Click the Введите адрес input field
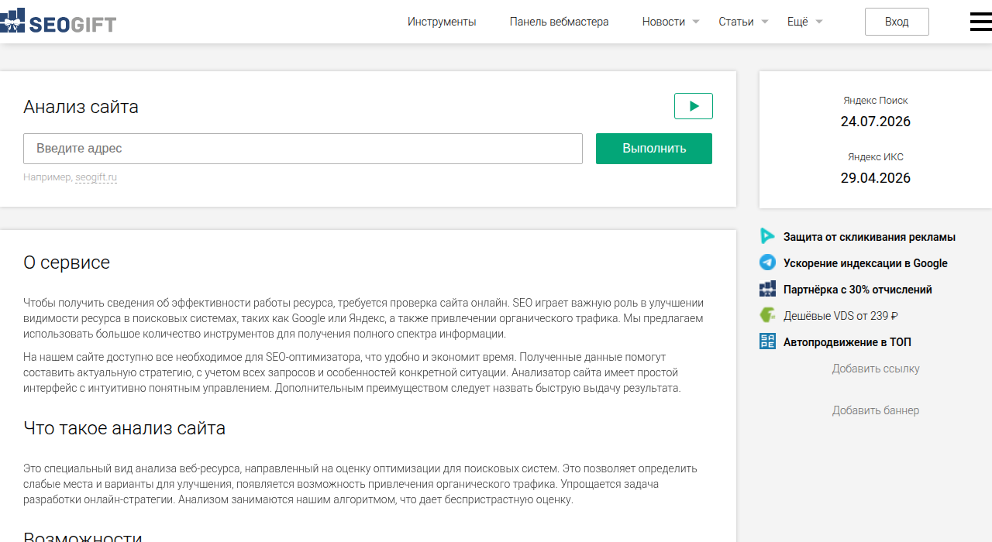The width and height of the screenshot is (992, 542). pos(303,149)
